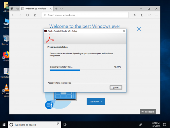This screenshot has height=128, width=170.
Task: Open the Action Center notification icon
Action: point(165,125)
